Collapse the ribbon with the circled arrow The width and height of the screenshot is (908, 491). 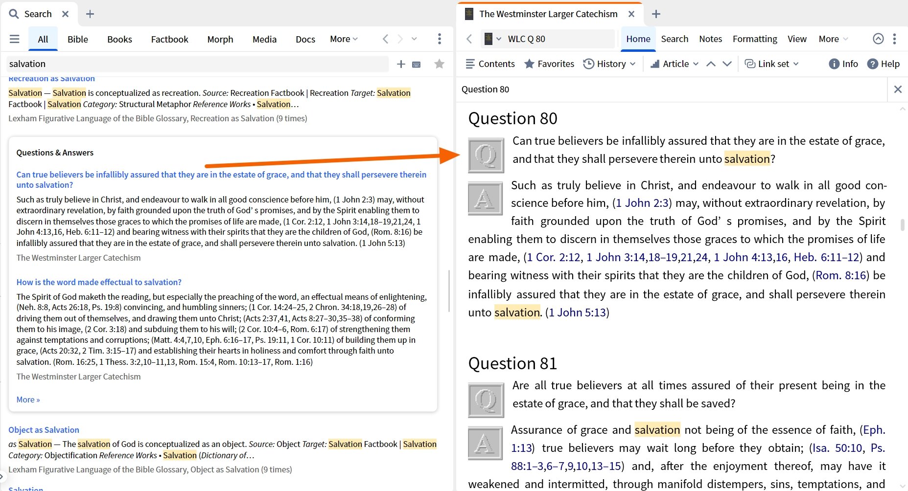879,39
